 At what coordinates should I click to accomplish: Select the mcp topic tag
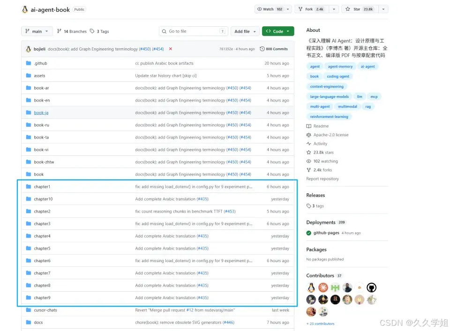(374, 96)
